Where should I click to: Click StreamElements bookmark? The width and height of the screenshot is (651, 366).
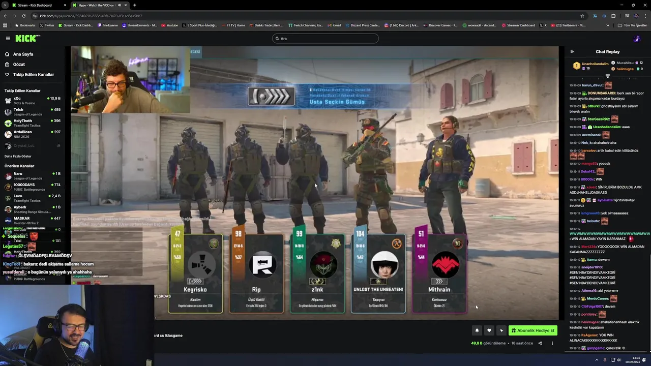coord(140,25)
